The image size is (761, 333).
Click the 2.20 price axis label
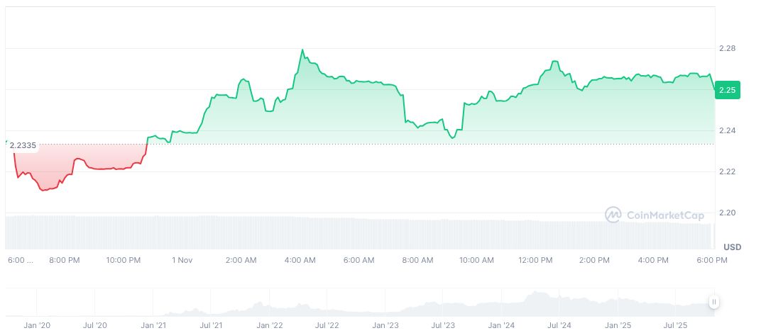click(x=726, y=213)
